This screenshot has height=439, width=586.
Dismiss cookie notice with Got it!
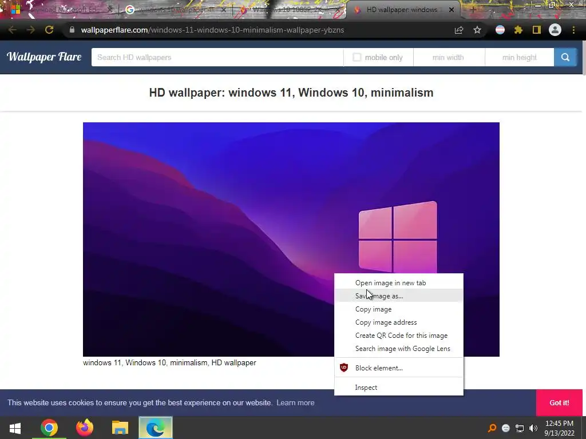(x=559, y=402)
